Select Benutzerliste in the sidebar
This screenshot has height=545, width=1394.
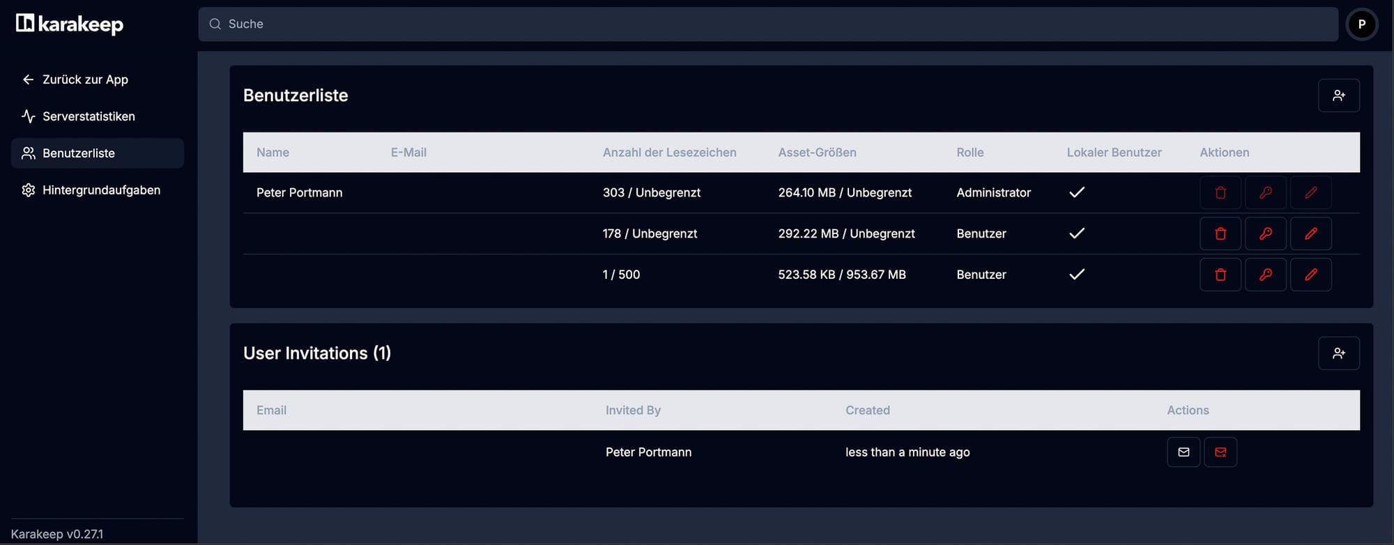tap(79, 153)
